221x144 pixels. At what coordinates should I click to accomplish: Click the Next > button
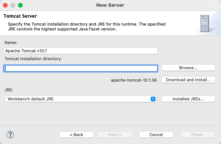115,135
